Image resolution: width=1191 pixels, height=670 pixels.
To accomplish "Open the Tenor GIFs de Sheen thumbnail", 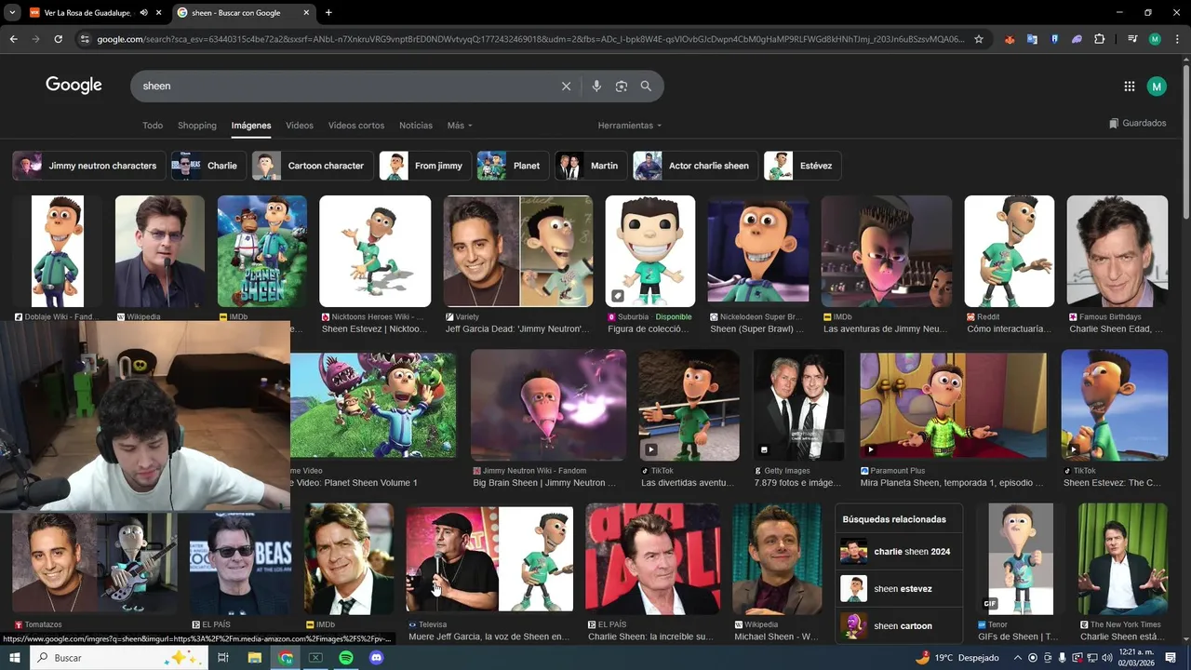I will [x=1021, y=559].
